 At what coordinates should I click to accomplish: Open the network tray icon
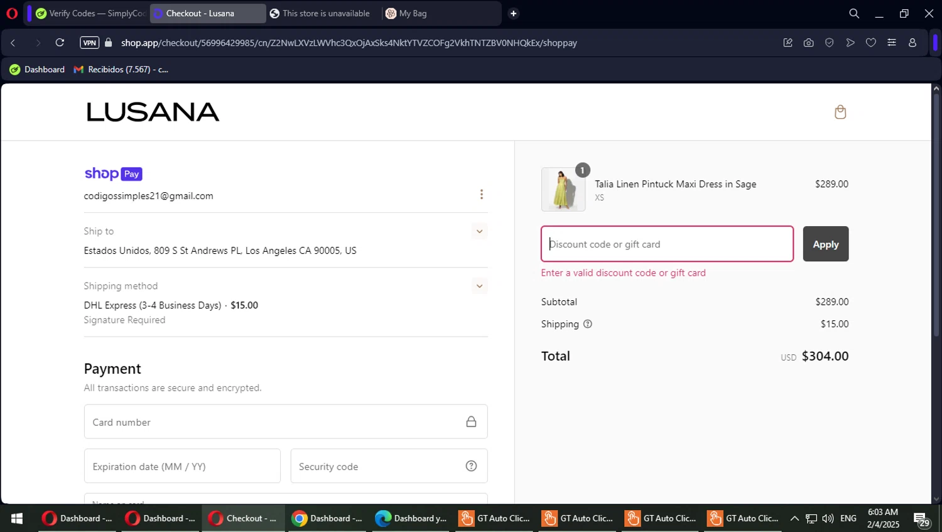pyautogui.click(x=811, y=518)
